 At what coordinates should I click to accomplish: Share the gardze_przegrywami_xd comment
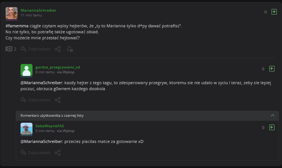pyautogui.click(x=58, y=100)
